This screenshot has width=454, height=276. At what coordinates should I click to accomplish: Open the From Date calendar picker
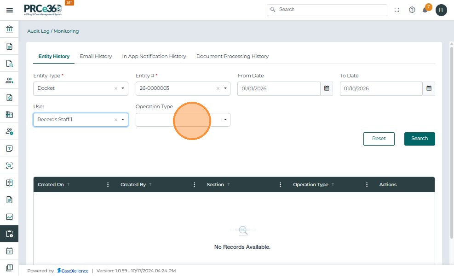(327, 88)
